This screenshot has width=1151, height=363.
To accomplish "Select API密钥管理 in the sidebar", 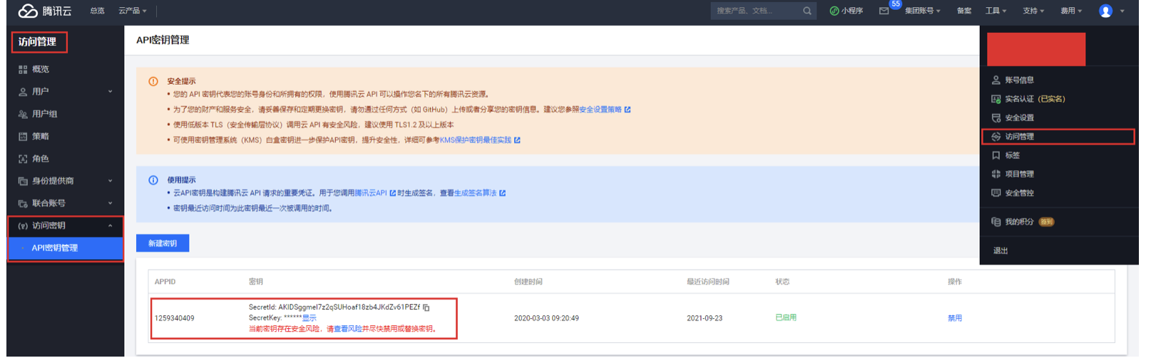I will tap(66, 248).
